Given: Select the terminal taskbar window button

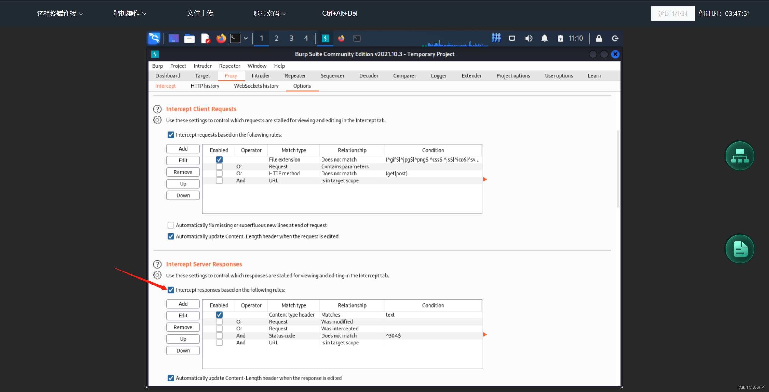Looking at the screenshot, I should pos(357,38).
